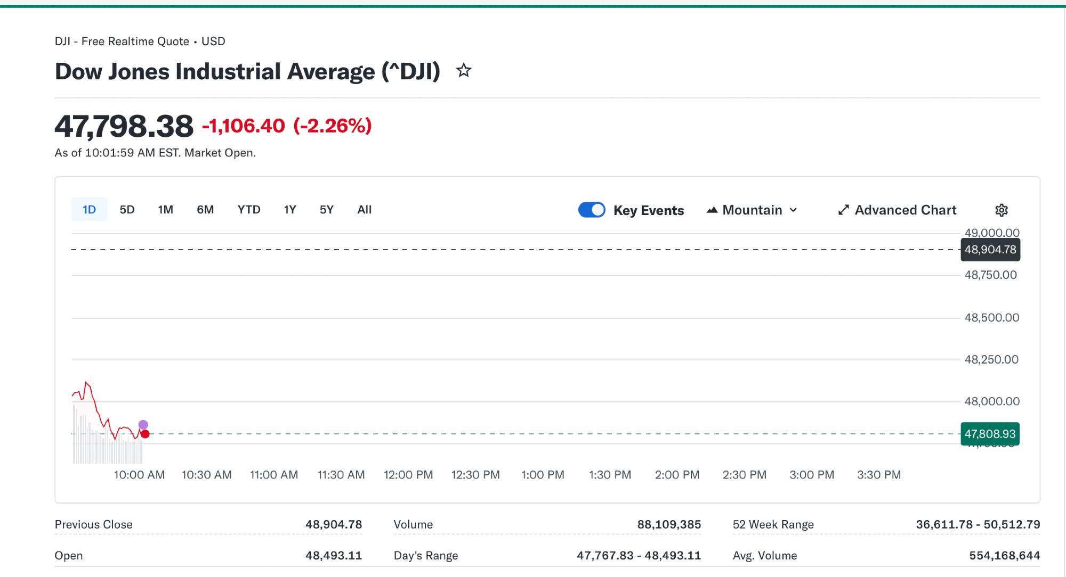Expand the Mountain chart style dropdown
This screenshot has height=577, width=1066.
coord(752,210)
